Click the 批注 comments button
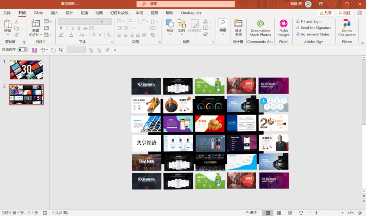 point(345,13)
